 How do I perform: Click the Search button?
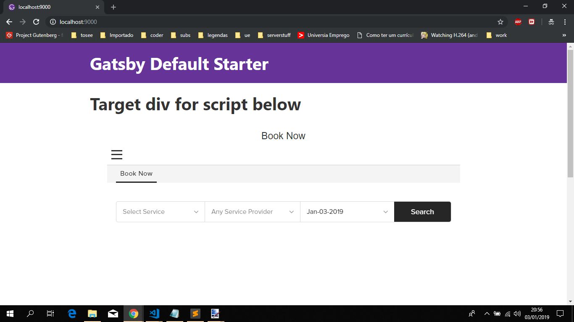point(422,212)
